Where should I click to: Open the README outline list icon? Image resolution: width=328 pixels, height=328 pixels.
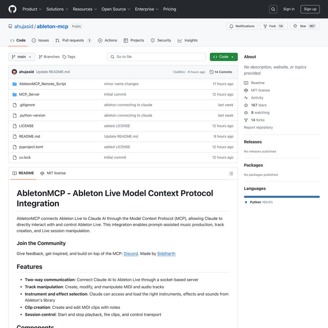coord(231,174)
